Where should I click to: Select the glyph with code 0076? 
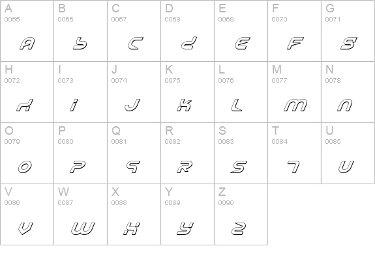click(x=237, y=105)
